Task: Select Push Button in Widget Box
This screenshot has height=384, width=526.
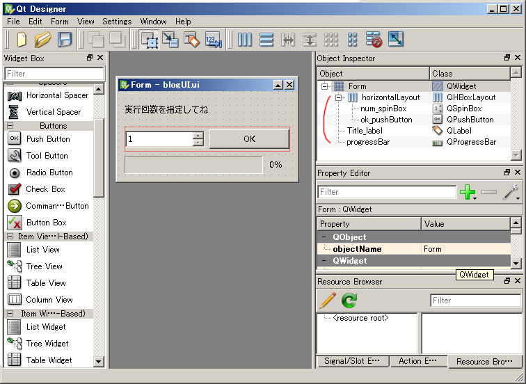Action: coord(48,139)
